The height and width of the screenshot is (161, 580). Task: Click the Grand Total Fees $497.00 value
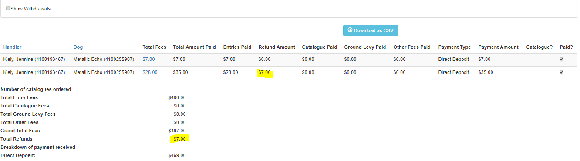177,131
